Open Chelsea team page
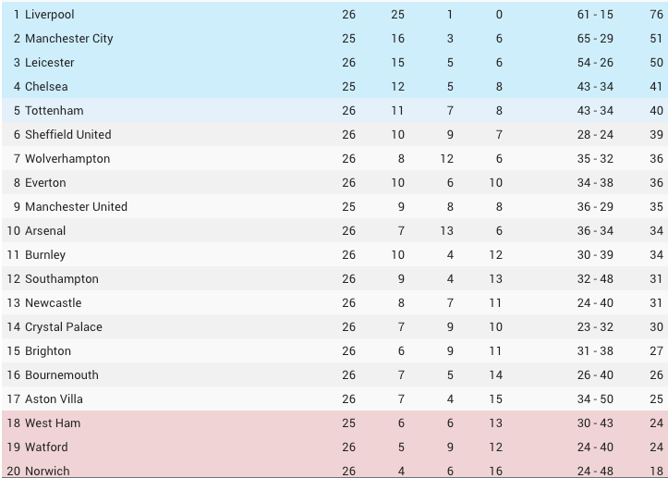The image size is (668, 478). point(46,87)
